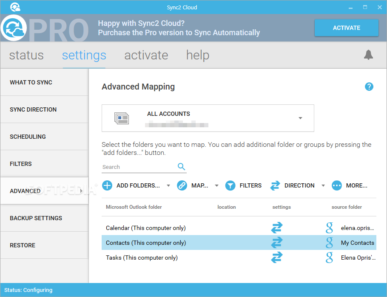Click the Activate button
Screen dimensions: 387x297
point(346,28)
